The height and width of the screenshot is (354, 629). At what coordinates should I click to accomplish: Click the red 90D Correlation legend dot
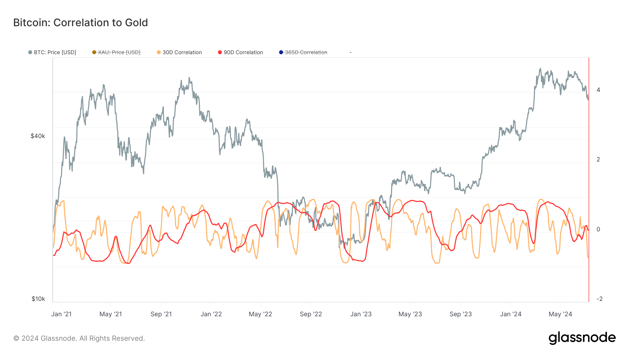[220, 52]
